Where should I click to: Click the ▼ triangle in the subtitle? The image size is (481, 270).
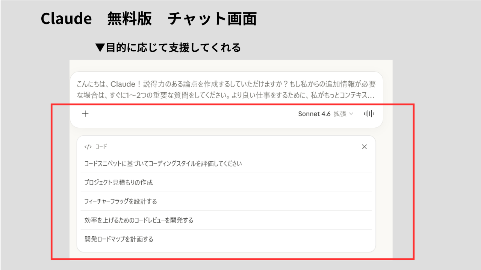pyautogui.click(x=100, y=48)
